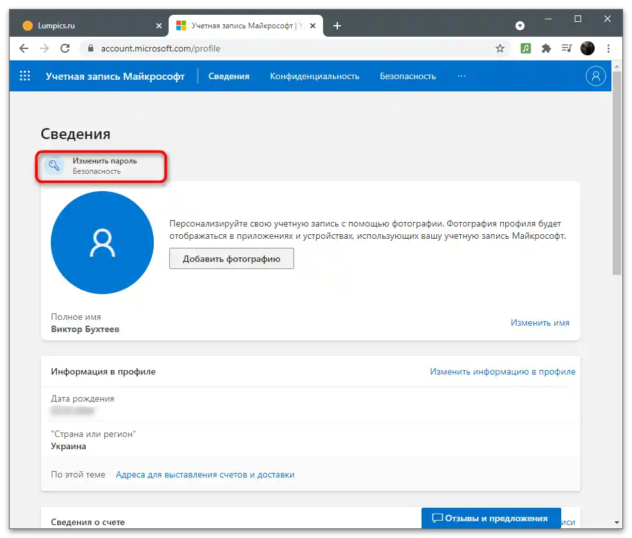
Task: Open the Microsoft apps grid launcher
Action: (25, 76)
